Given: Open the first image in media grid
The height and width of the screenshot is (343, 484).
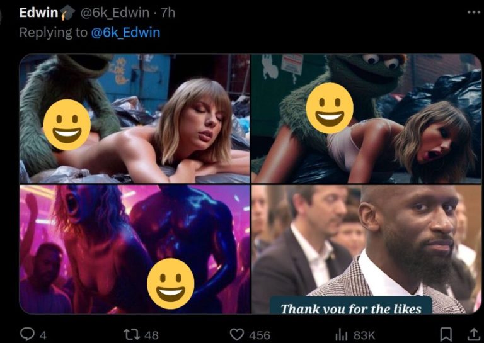Looking at the screenshot, I should point(134,118).
